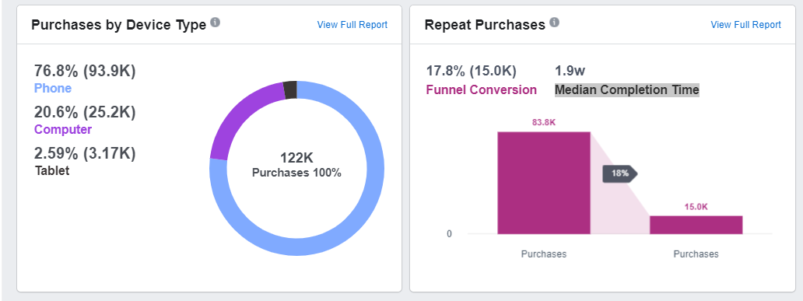This screenshot has width=803, height=301.
Task: Click the Purchases axis label under the 15.0K bar
Action: [x=696, y=254]
